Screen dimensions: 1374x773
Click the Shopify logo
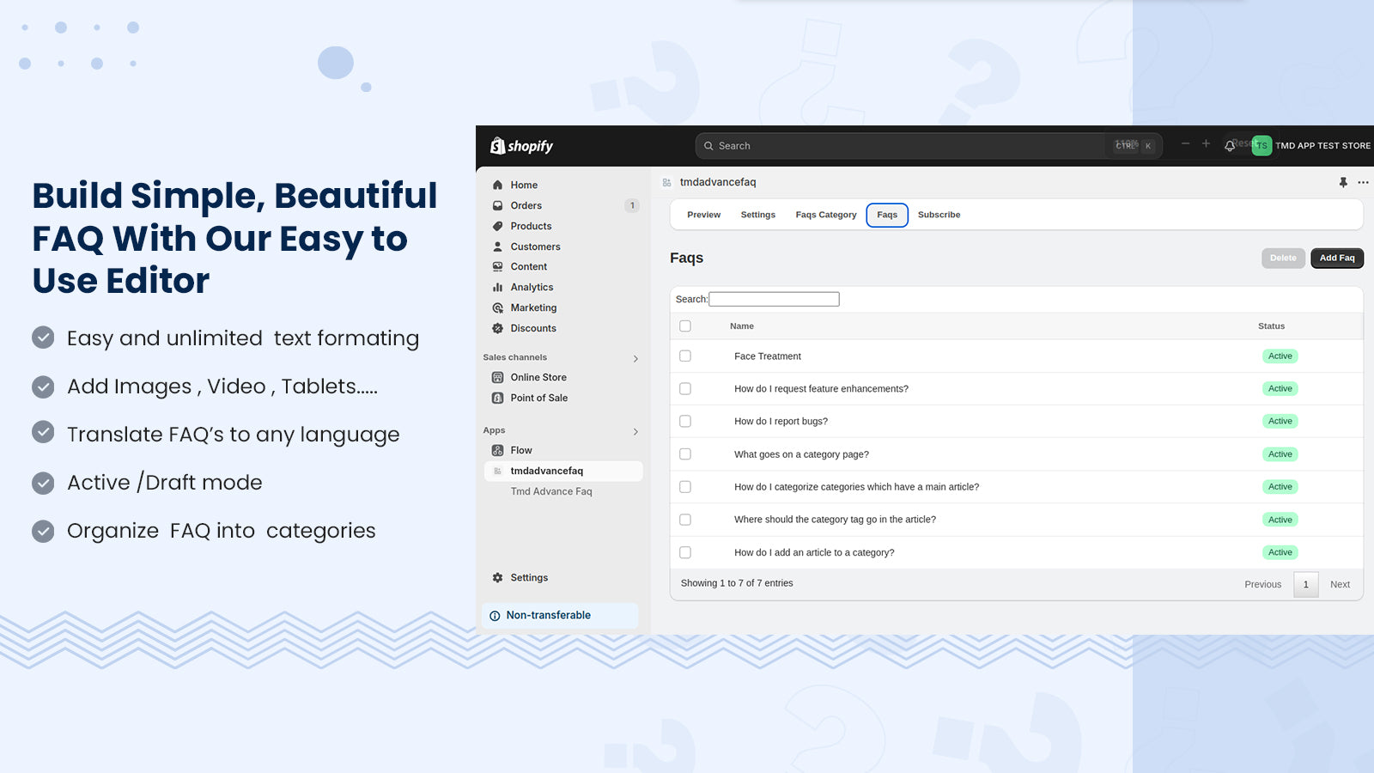point(521,146)
